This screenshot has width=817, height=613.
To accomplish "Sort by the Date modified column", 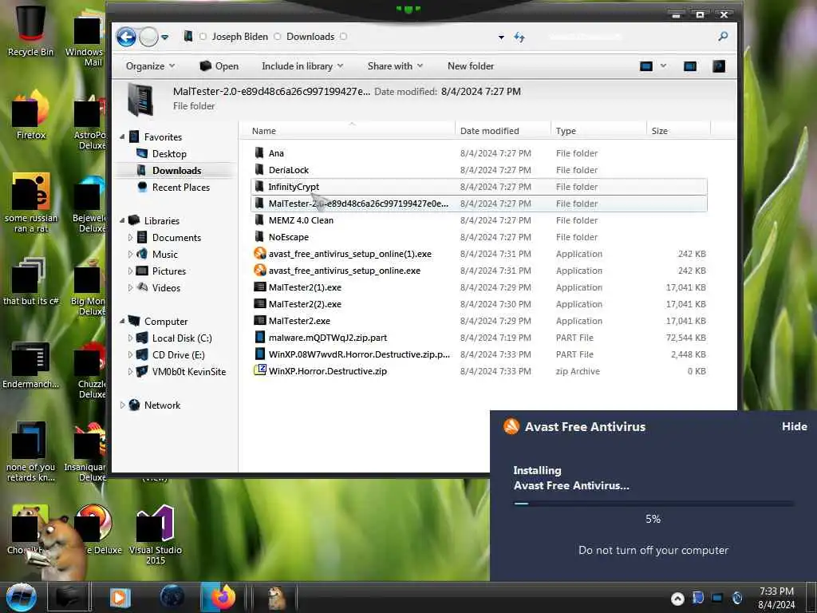I will point(503,131).
